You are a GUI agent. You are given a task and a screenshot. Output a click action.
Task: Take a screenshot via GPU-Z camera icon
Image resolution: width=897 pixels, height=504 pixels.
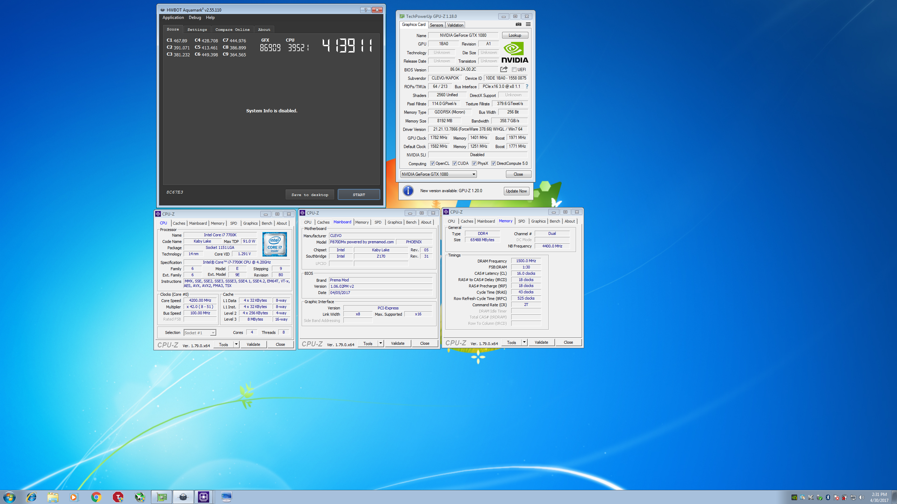pyautogui.click(x=518, y=24)
